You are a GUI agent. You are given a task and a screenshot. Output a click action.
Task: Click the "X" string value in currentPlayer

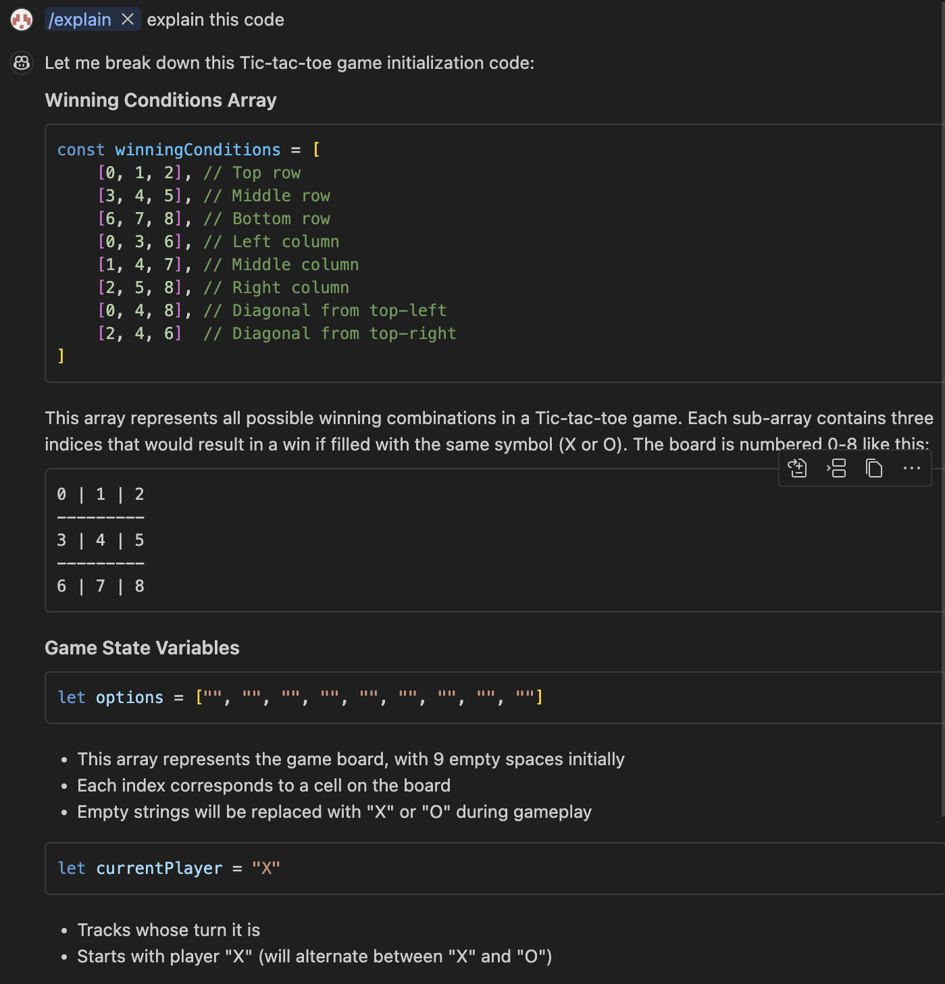click(265, 869)
